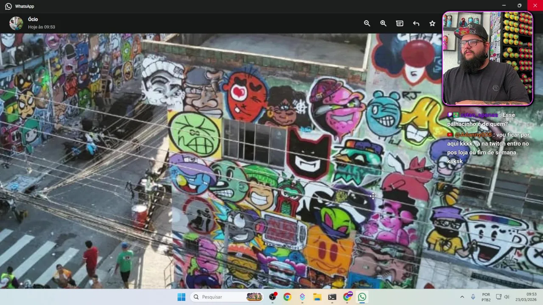Open the Windows Start menu

click(x=181, y=297)
